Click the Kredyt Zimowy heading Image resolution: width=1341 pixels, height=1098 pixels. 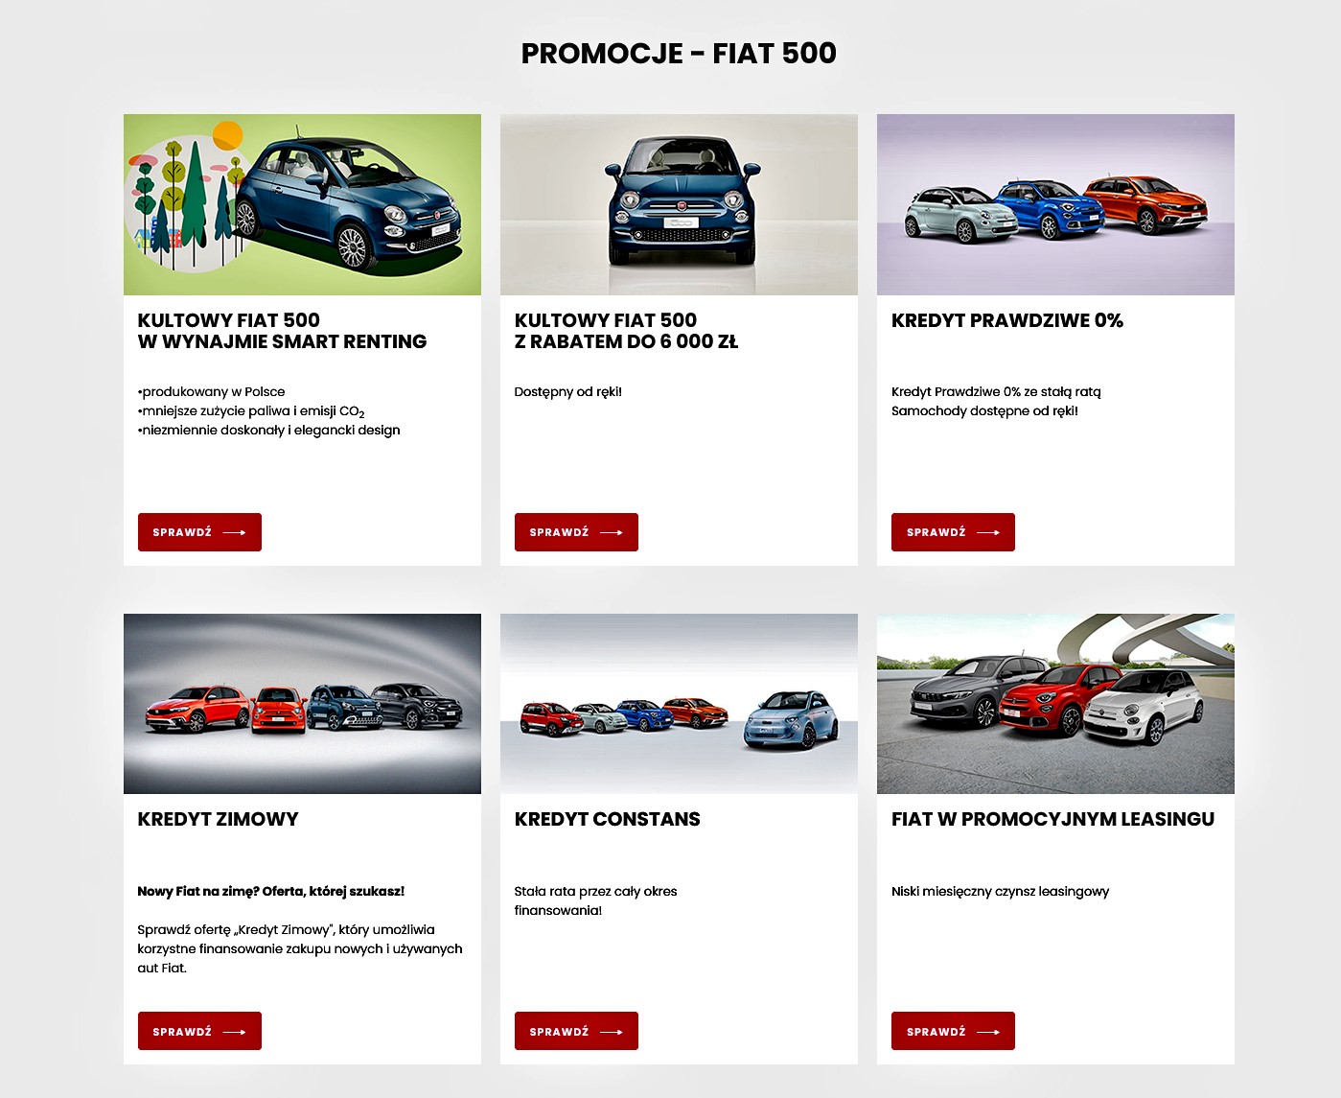pyautogui.click(x=218, y=819)
